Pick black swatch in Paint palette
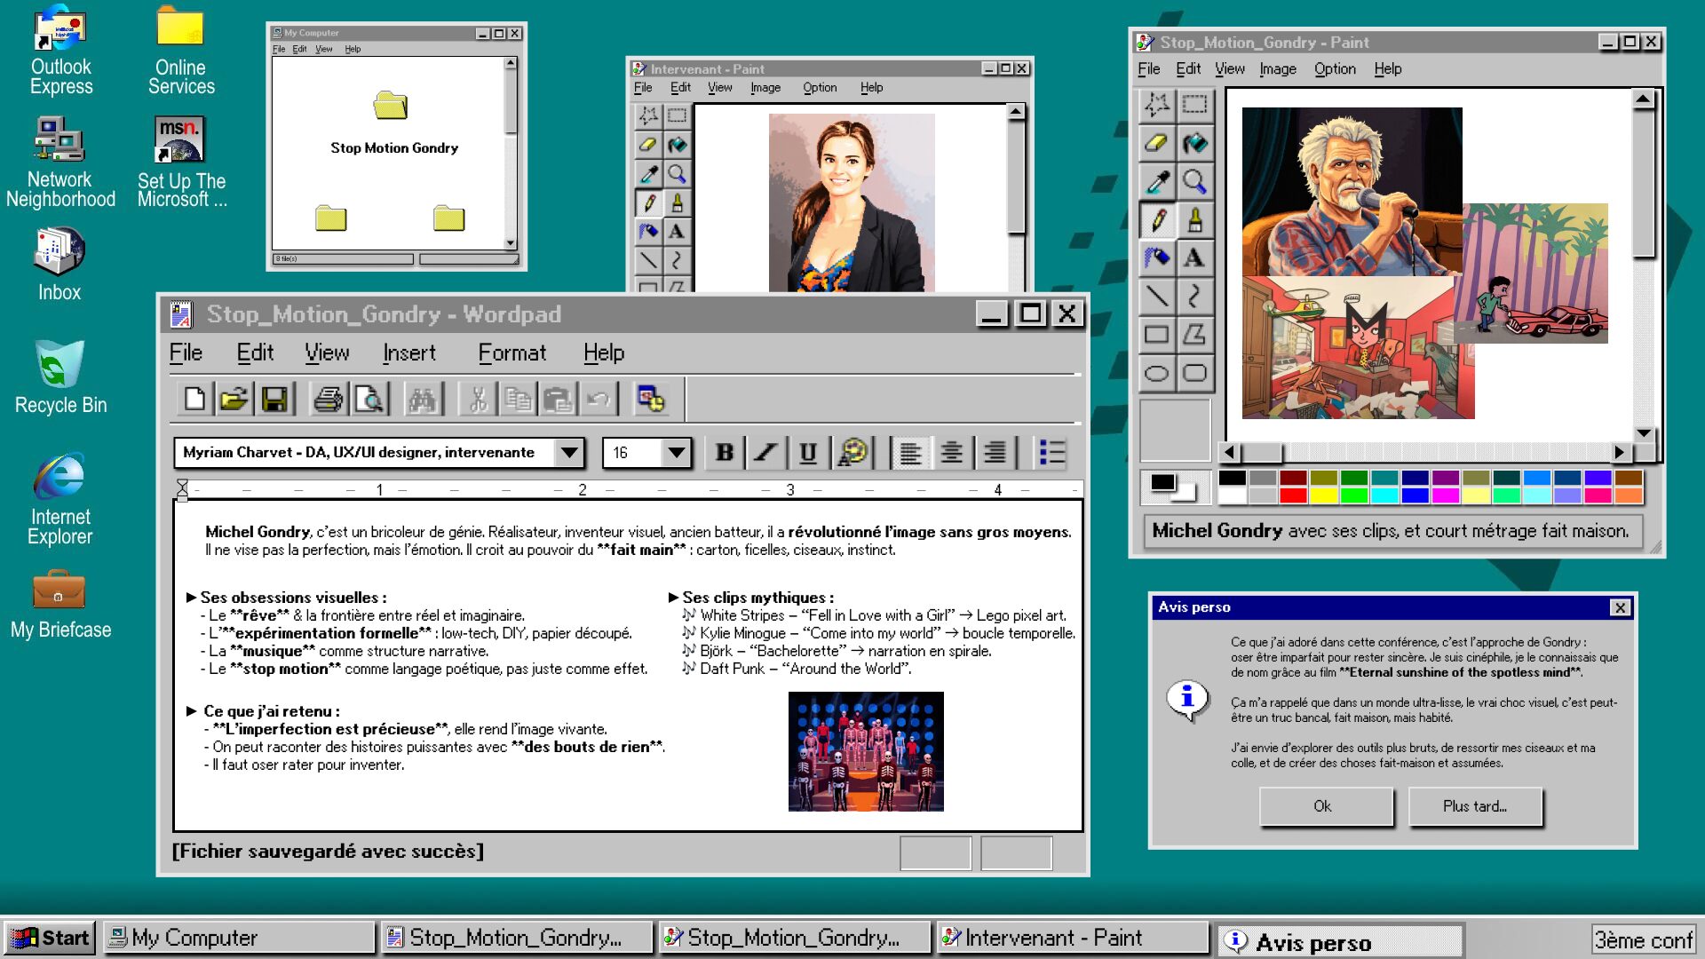The width and height of the screenshot is (1705, 959). tap(1232, 478)
